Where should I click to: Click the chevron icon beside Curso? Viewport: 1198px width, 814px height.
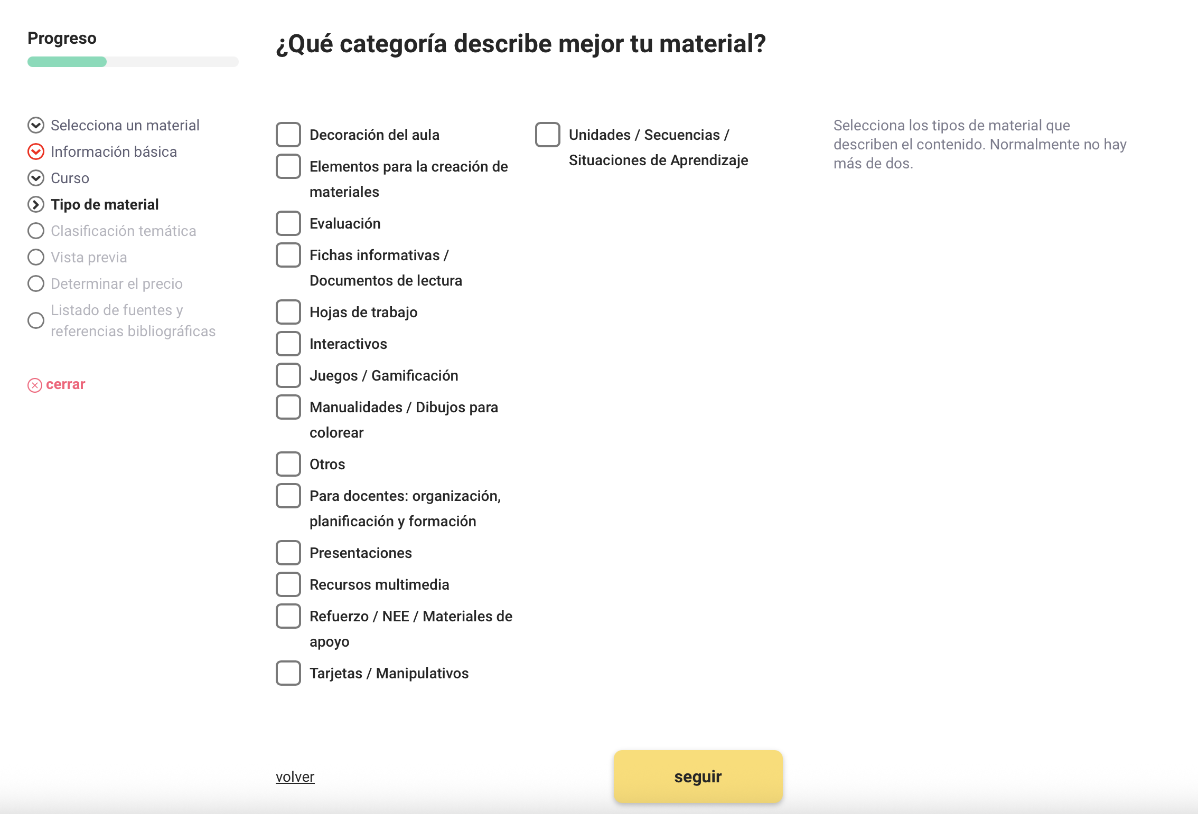[x=36, y=178]
